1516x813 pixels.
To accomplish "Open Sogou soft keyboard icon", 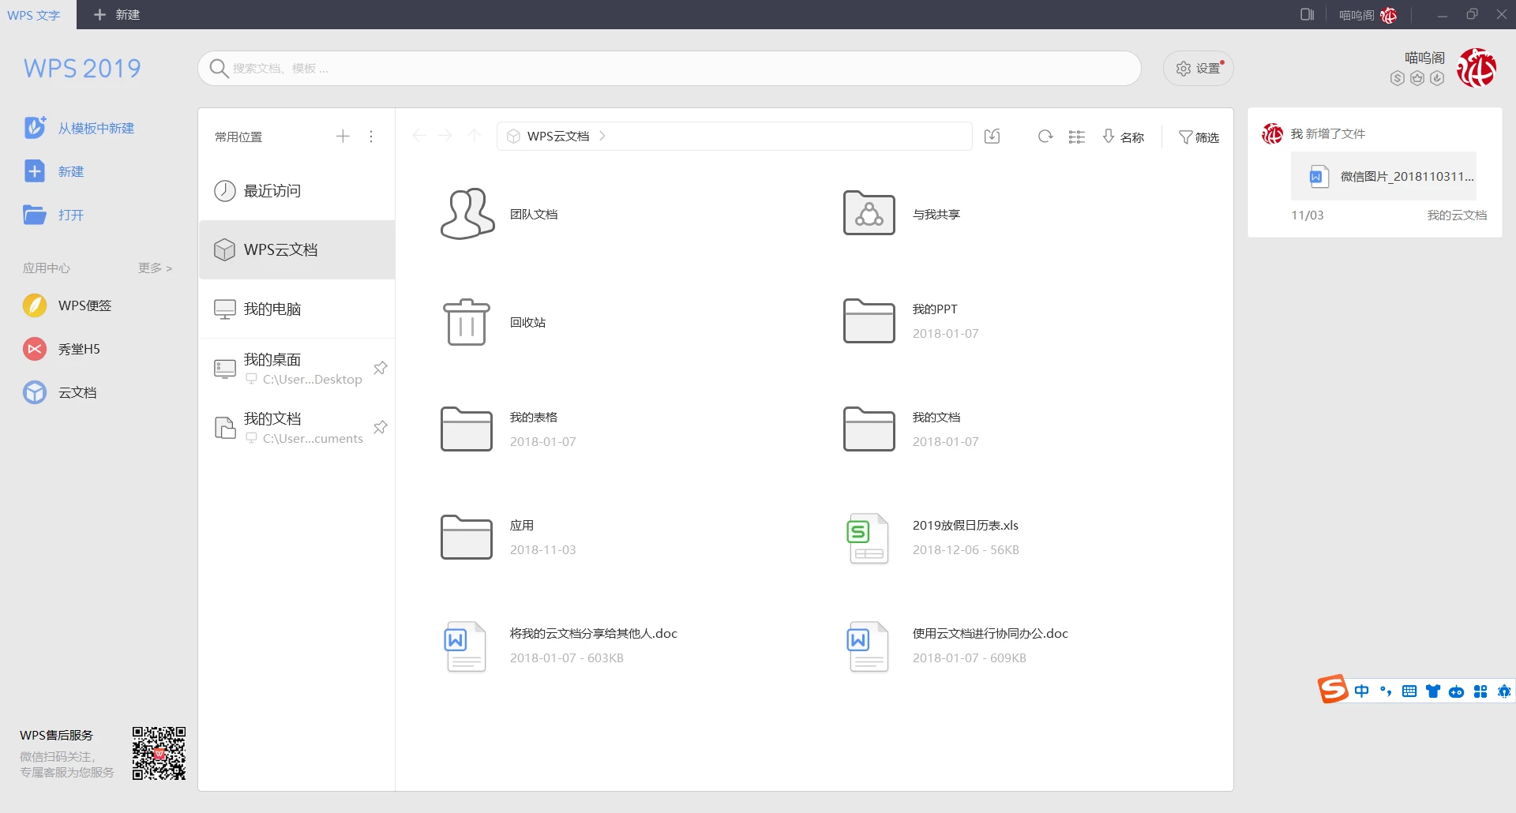I will (x=1409, y=691).
